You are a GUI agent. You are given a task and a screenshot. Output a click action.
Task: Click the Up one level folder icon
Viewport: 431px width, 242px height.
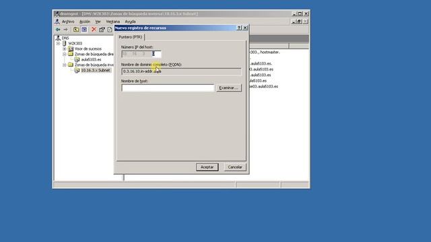pyautogui.click(x=76, y=30)
